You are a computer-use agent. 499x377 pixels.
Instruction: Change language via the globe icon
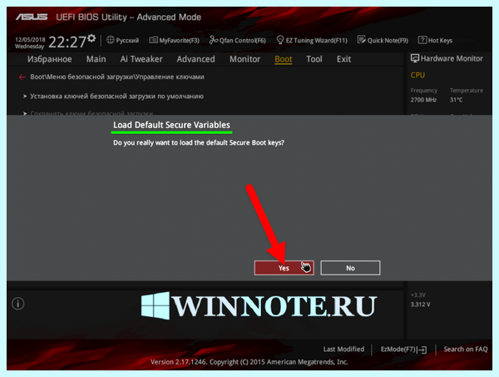coord(111,40)
